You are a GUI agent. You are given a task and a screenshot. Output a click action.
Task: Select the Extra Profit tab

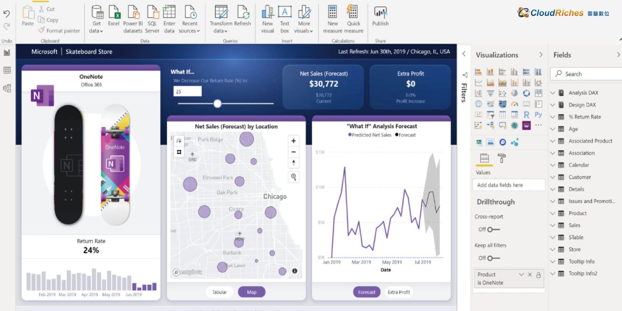coord(398,292)
